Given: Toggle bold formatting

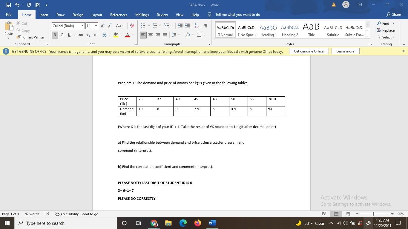Looking at the screenshot, I should coord(54,35).
